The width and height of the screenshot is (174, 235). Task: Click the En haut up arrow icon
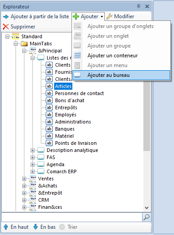(6, 227)
